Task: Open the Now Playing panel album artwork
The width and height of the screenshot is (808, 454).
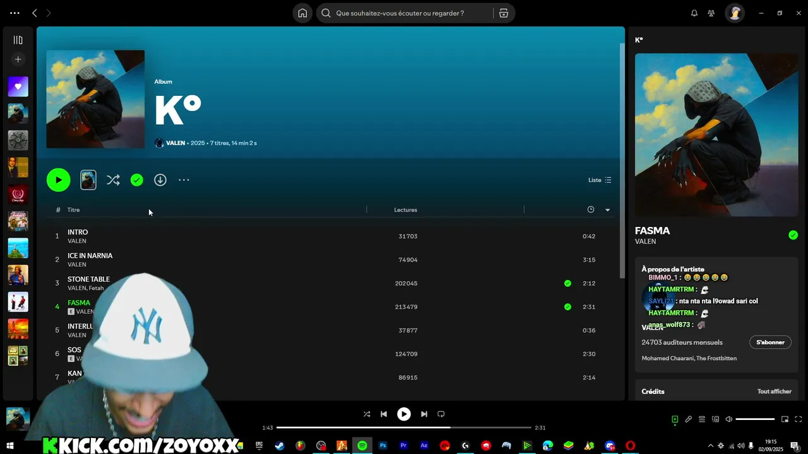Action: coord(716,135)
